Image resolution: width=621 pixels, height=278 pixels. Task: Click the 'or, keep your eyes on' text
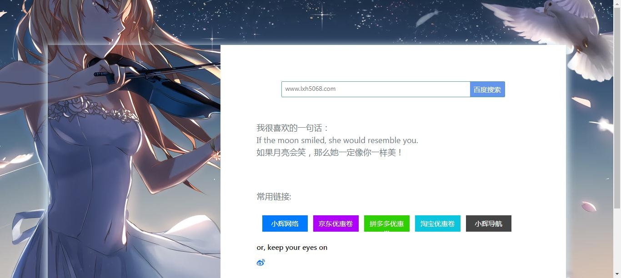292,248
